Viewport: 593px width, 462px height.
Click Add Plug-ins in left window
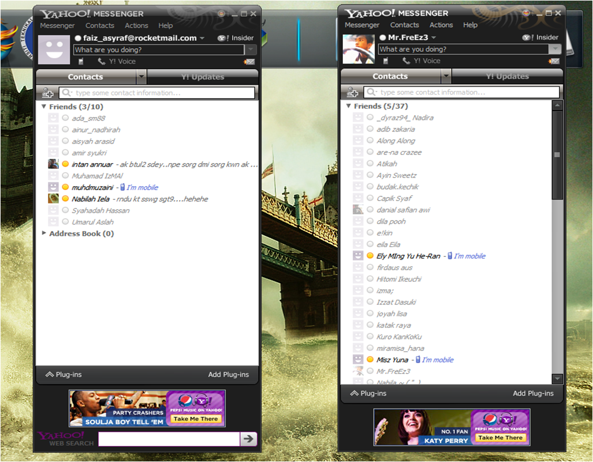(x=229, y=374)
